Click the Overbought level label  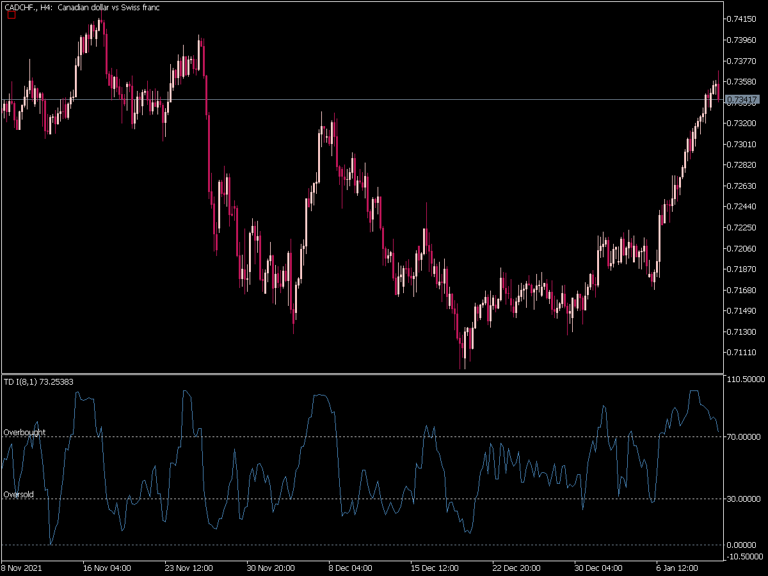pos(24,433)
